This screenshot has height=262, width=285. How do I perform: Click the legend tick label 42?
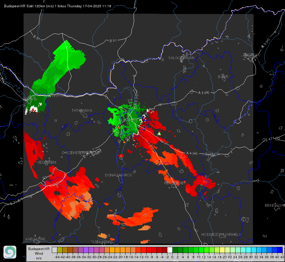282,257
